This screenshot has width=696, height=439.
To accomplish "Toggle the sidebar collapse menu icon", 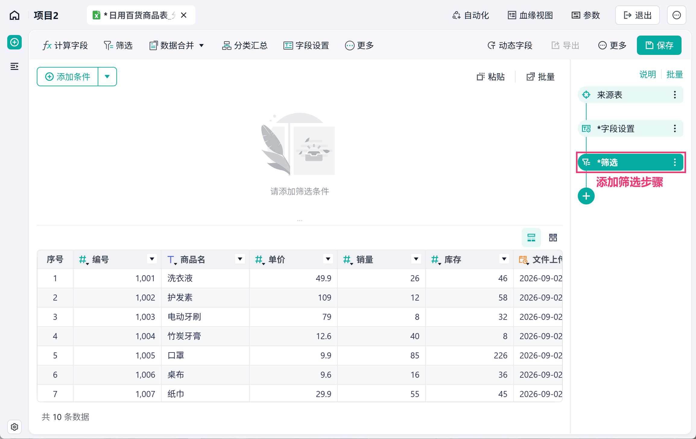I will click(x=14, y=66).
